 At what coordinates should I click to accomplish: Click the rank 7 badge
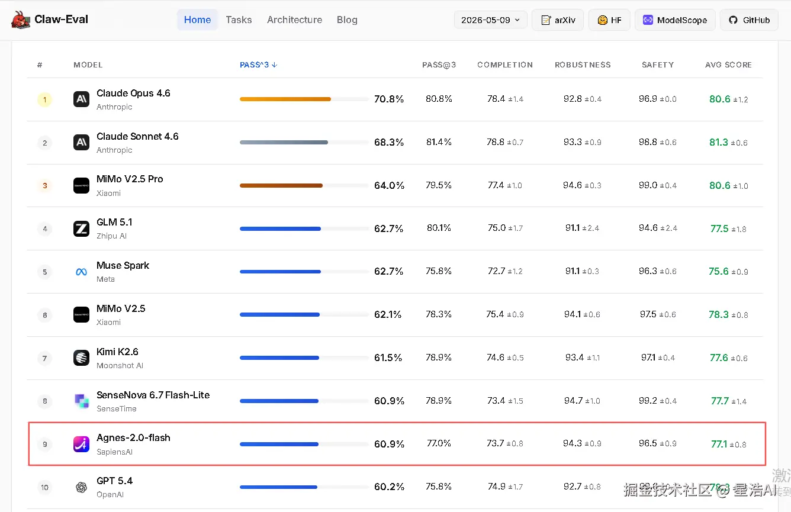44,358
